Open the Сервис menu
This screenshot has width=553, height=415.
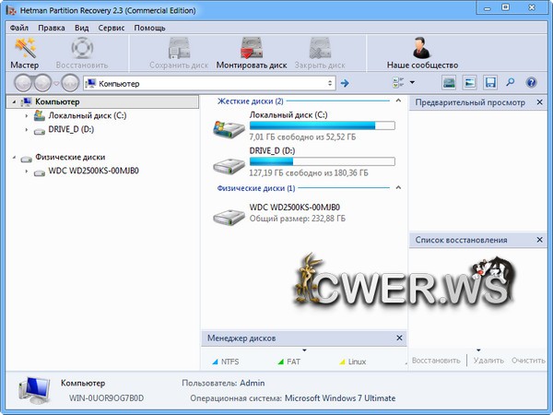pos(112,29)
